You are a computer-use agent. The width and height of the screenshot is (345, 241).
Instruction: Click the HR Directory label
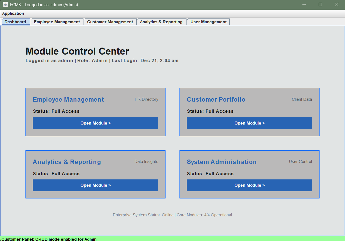pyautogui.click(x=146, y=99)
